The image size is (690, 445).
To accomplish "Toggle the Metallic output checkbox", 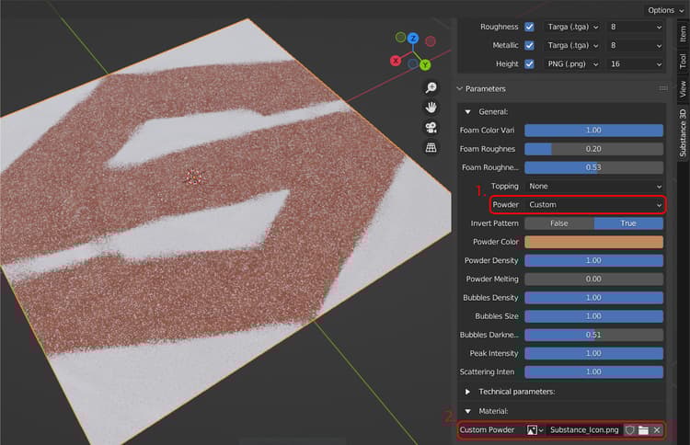I will (529, 45).
